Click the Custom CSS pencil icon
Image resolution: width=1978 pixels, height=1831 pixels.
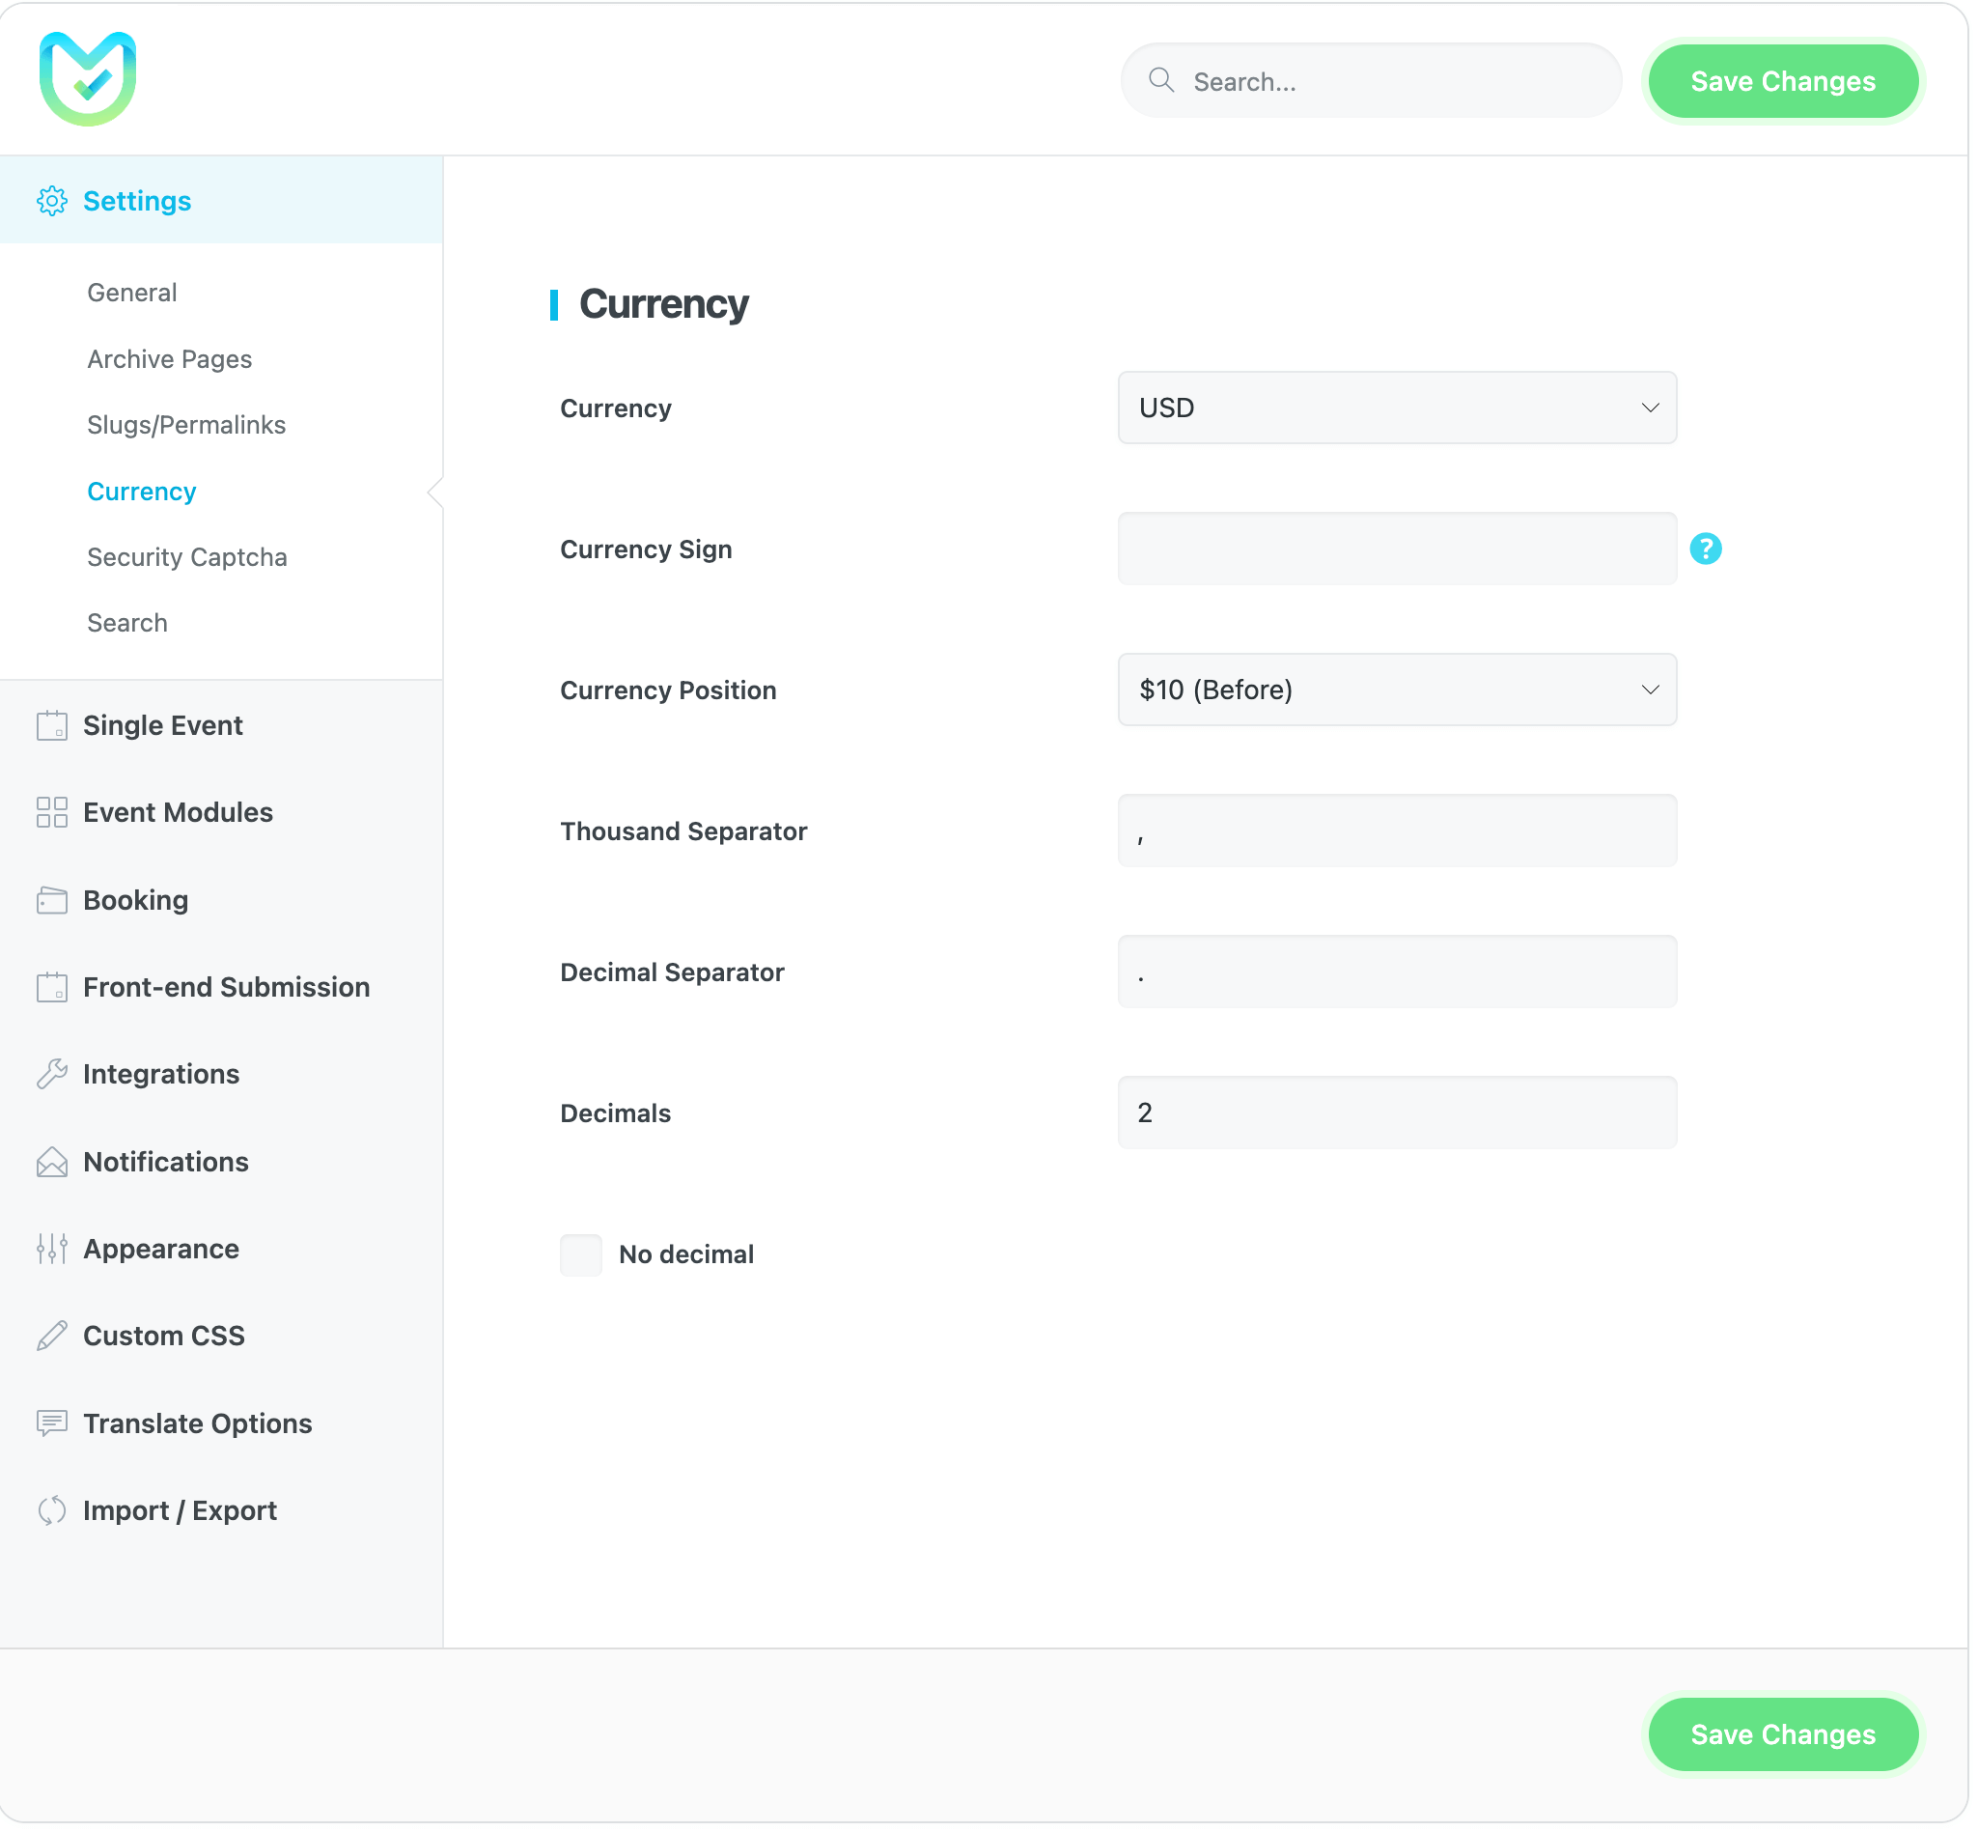(51, 1337)
